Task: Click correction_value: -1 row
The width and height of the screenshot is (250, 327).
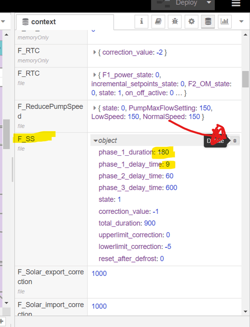Action: [x=128, y=211]
